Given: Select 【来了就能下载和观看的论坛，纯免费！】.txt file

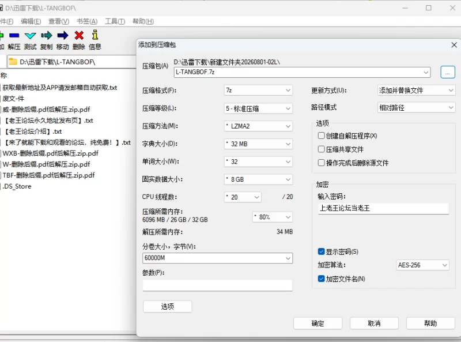Looking at the screenshot, I should [x=66, y=142].
